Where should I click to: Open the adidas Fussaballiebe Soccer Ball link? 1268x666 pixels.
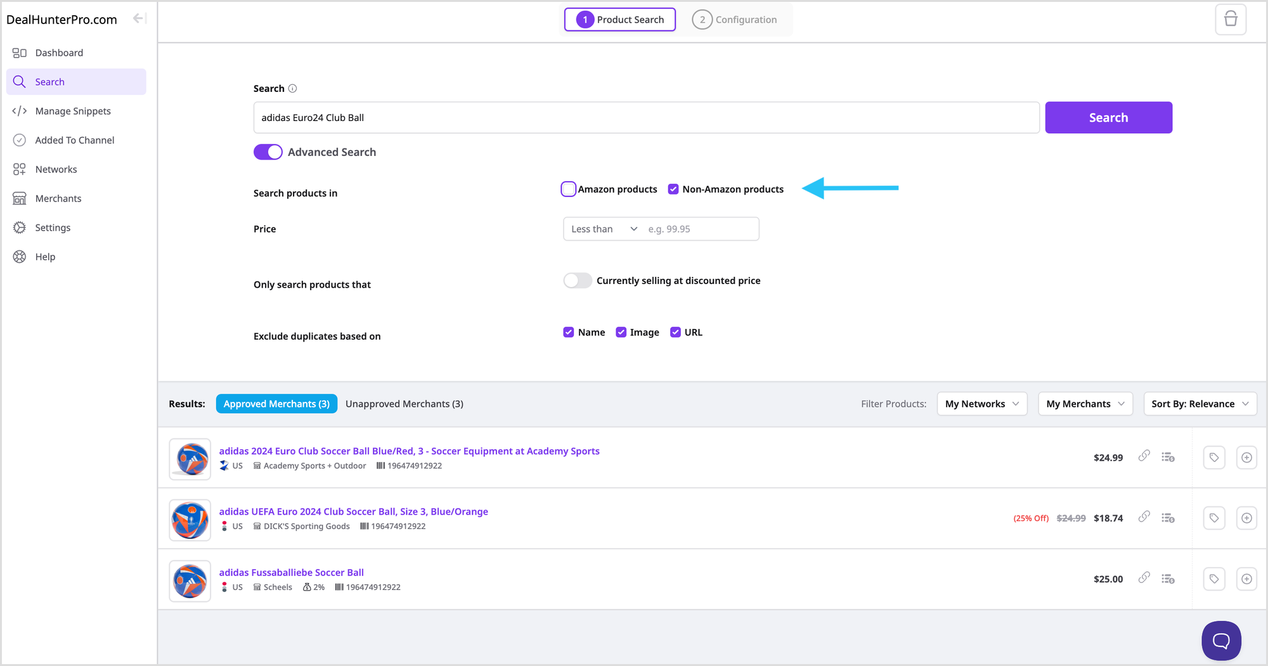292,572
